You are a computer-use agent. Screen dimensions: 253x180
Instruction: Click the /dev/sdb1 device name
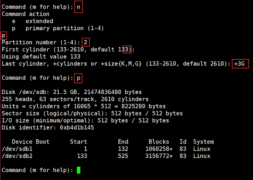(17, 149)
